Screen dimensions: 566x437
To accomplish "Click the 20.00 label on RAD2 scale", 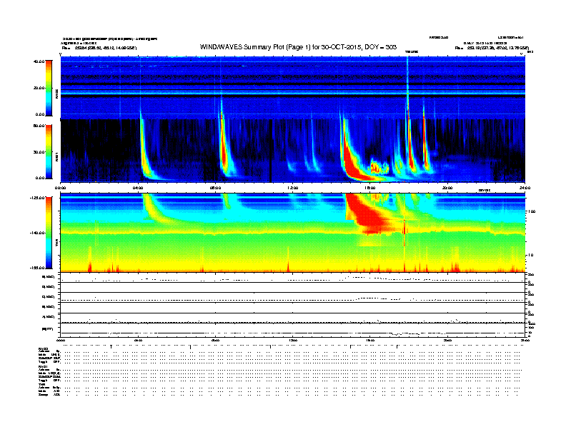I will click(x=39, y=88).
